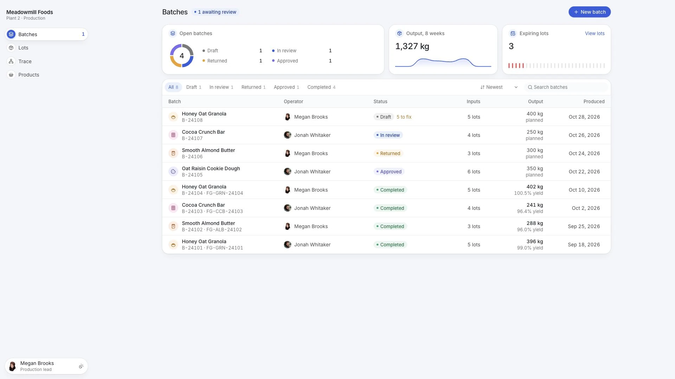Open the Lots sidebar icon
The width and height of the screenshot is (675, 379).
pyautogui.click(x=11, y=48)
